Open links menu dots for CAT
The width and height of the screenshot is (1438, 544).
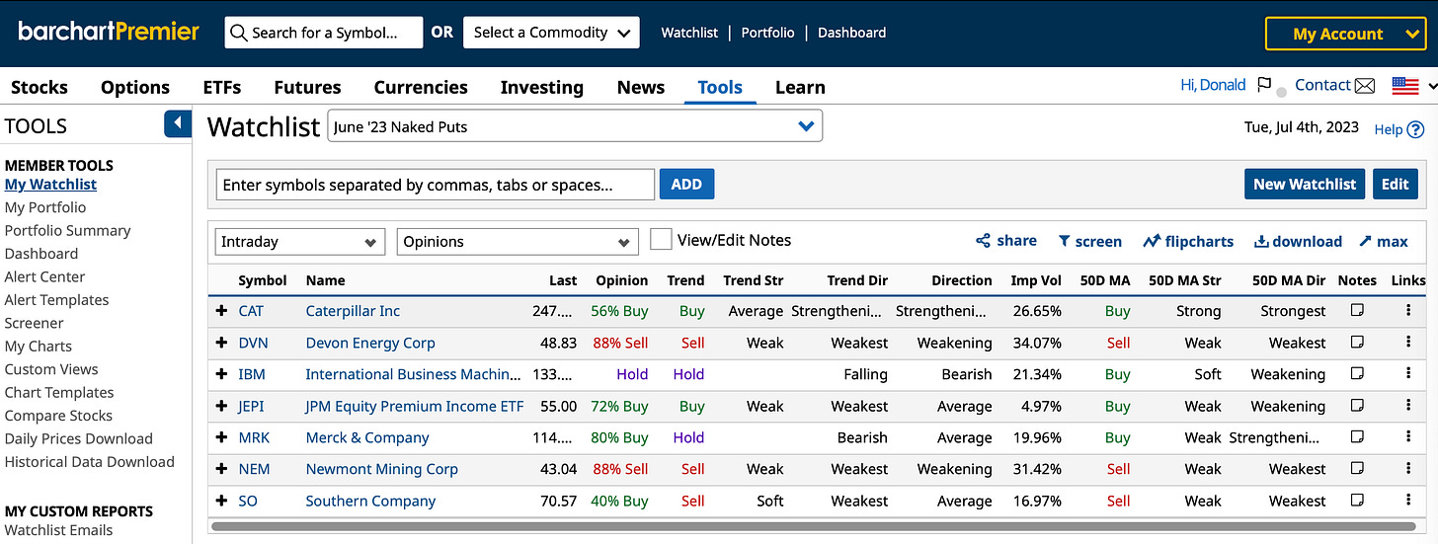(x=1408, y=310)
